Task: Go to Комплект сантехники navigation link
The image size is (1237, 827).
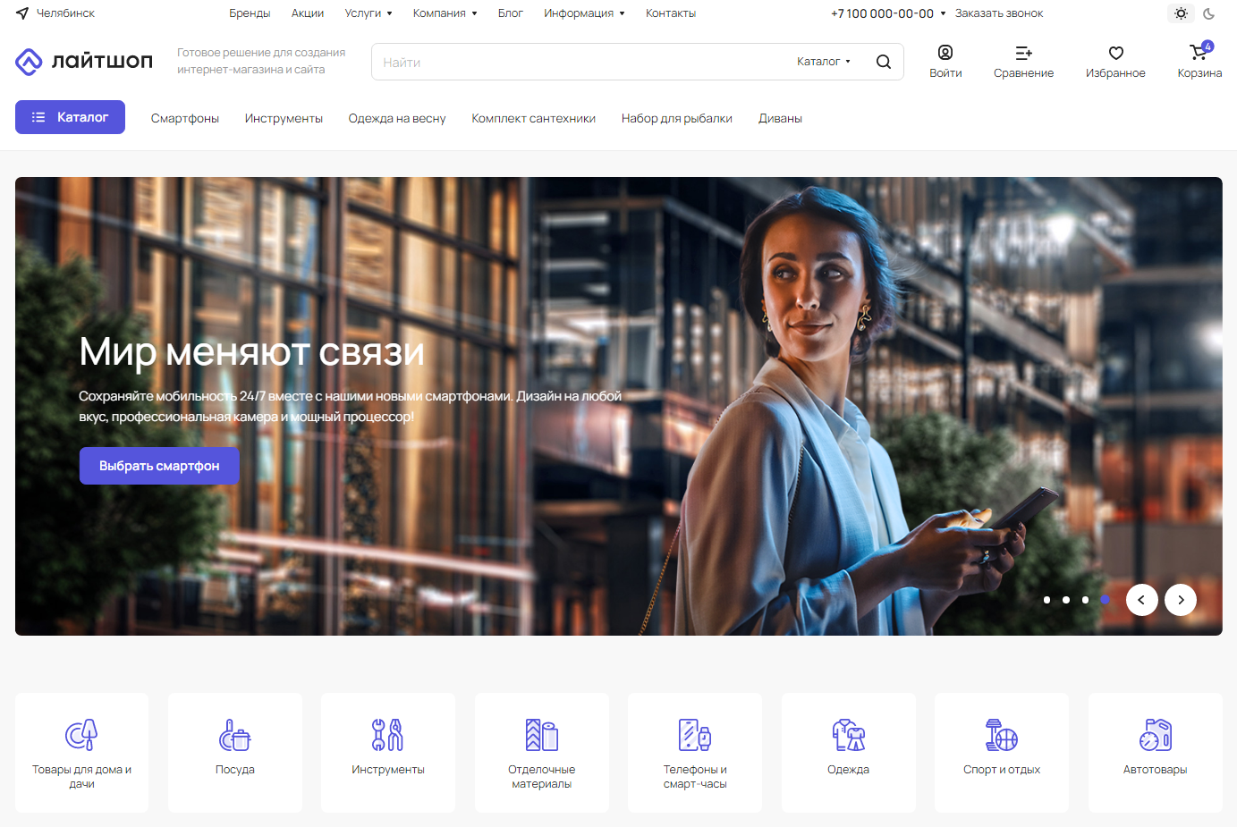Action: (534, 118)
